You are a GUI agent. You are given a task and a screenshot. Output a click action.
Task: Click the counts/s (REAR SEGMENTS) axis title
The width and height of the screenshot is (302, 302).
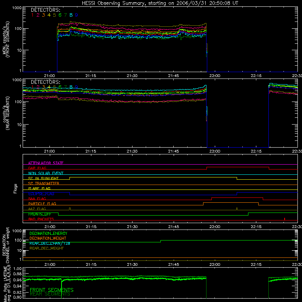pos(6,113)
